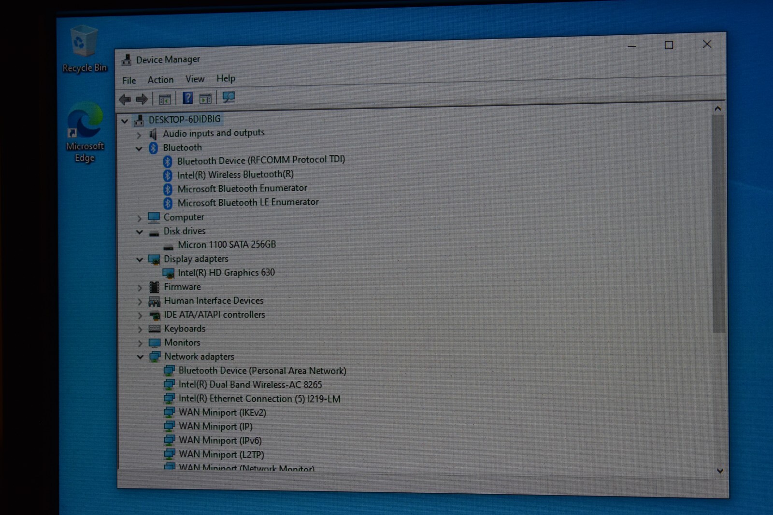Select the Microsoft Edge desktop shortcut
This screenshot has width=773, height=515.
pos(85,132)
